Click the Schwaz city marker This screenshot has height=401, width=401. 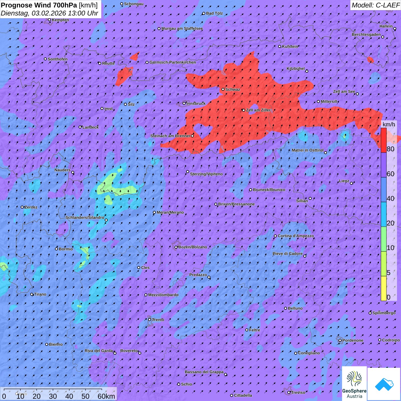pos(223,89)
